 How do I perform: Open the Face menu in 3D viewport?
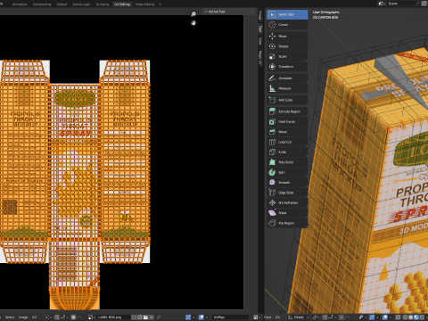(x=267, y=317)
